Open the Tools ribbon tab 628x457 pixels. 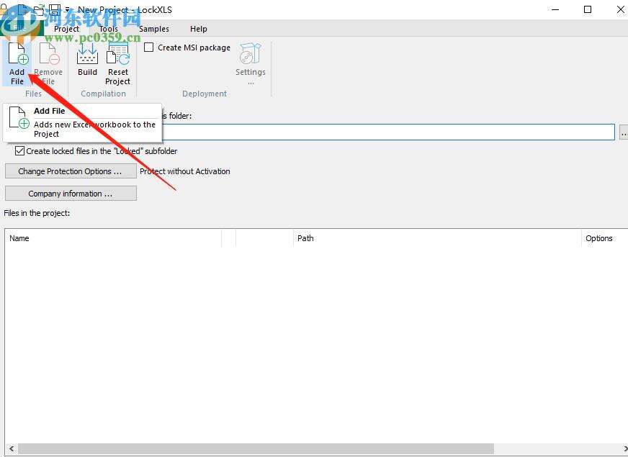pyautogui.click(x=109, y=29)
